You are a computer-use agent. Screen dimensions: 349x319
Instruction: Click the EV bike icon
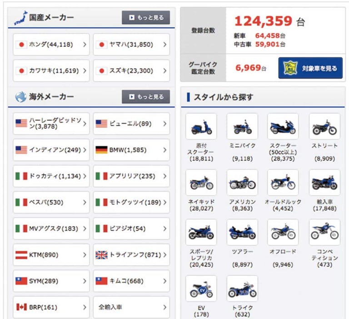pyautogui.click(x=201, y=289)
